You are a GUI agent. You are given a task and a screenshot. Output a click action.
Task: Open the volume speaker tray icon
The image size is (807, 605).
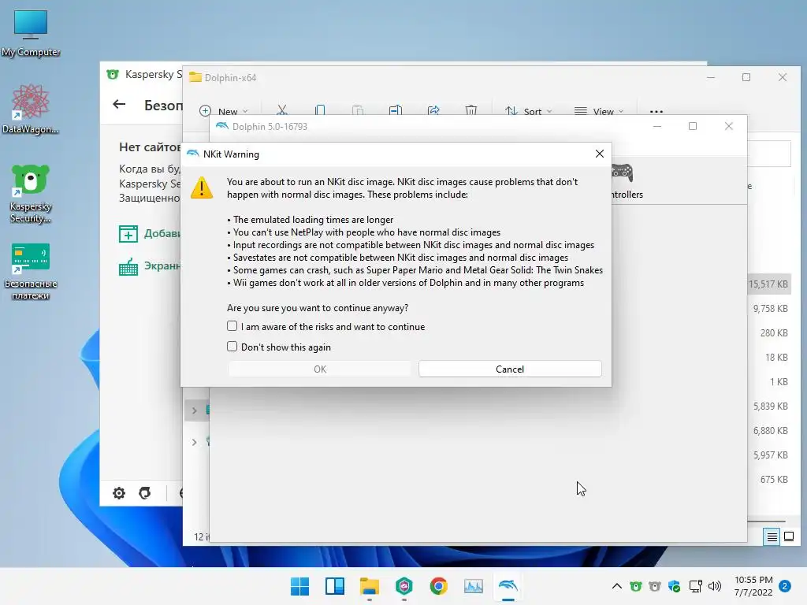[715, 586]
